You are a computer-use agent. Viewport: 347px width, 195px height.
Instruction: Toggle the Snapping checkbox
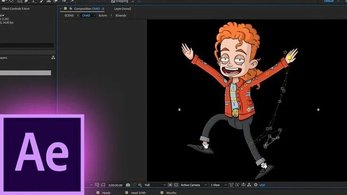113,1
